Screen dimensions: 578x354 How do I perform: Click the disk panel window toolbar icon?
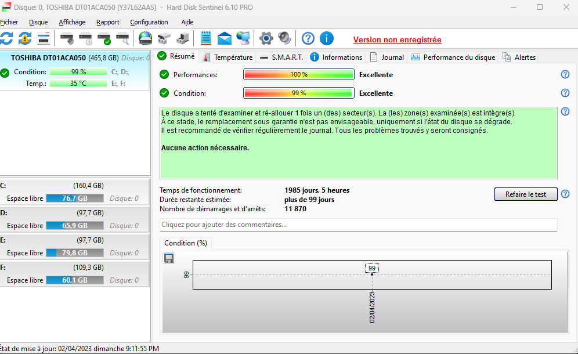[44, 38]
